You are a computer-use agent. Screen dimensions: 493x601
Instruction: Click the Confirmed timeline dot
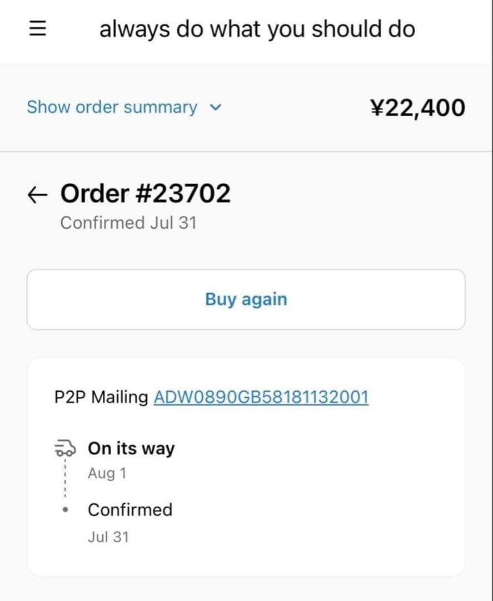point(66,509)
